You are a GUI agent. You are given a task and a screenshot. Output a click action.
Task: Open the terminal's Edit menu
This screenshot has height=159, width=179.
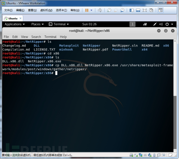point(15,37)
